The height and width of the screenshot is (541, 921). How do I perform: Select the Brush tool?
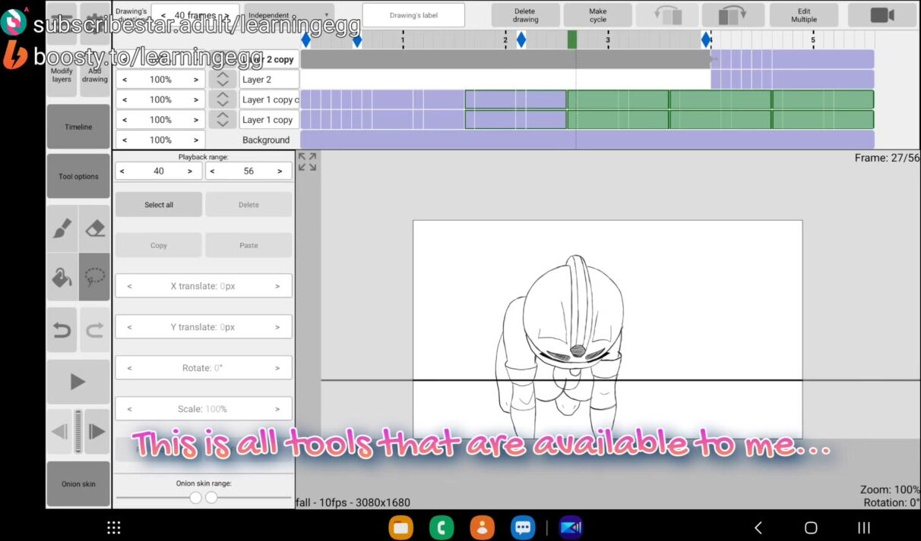[x=62, y=228]
